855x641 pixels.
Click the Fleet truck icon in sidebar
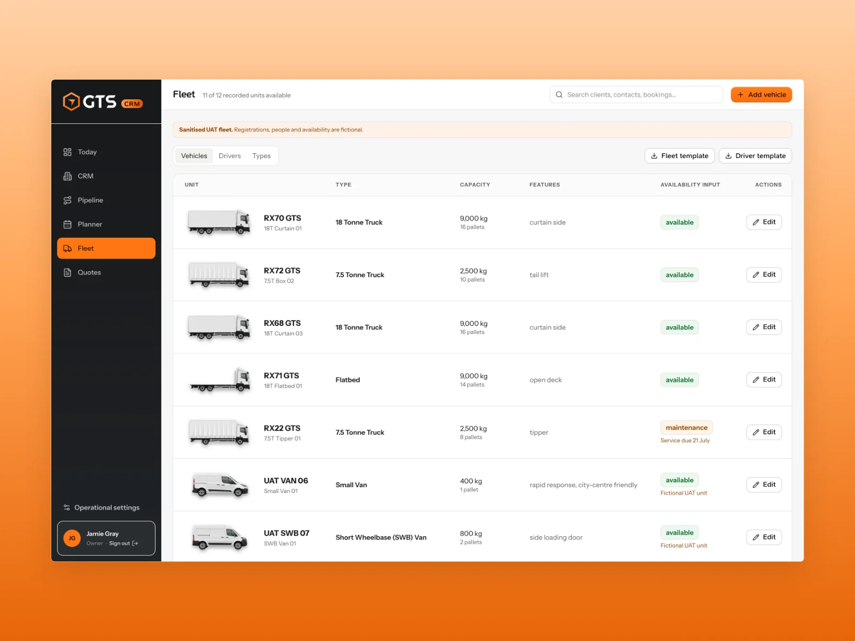click(x=67, y=248)
